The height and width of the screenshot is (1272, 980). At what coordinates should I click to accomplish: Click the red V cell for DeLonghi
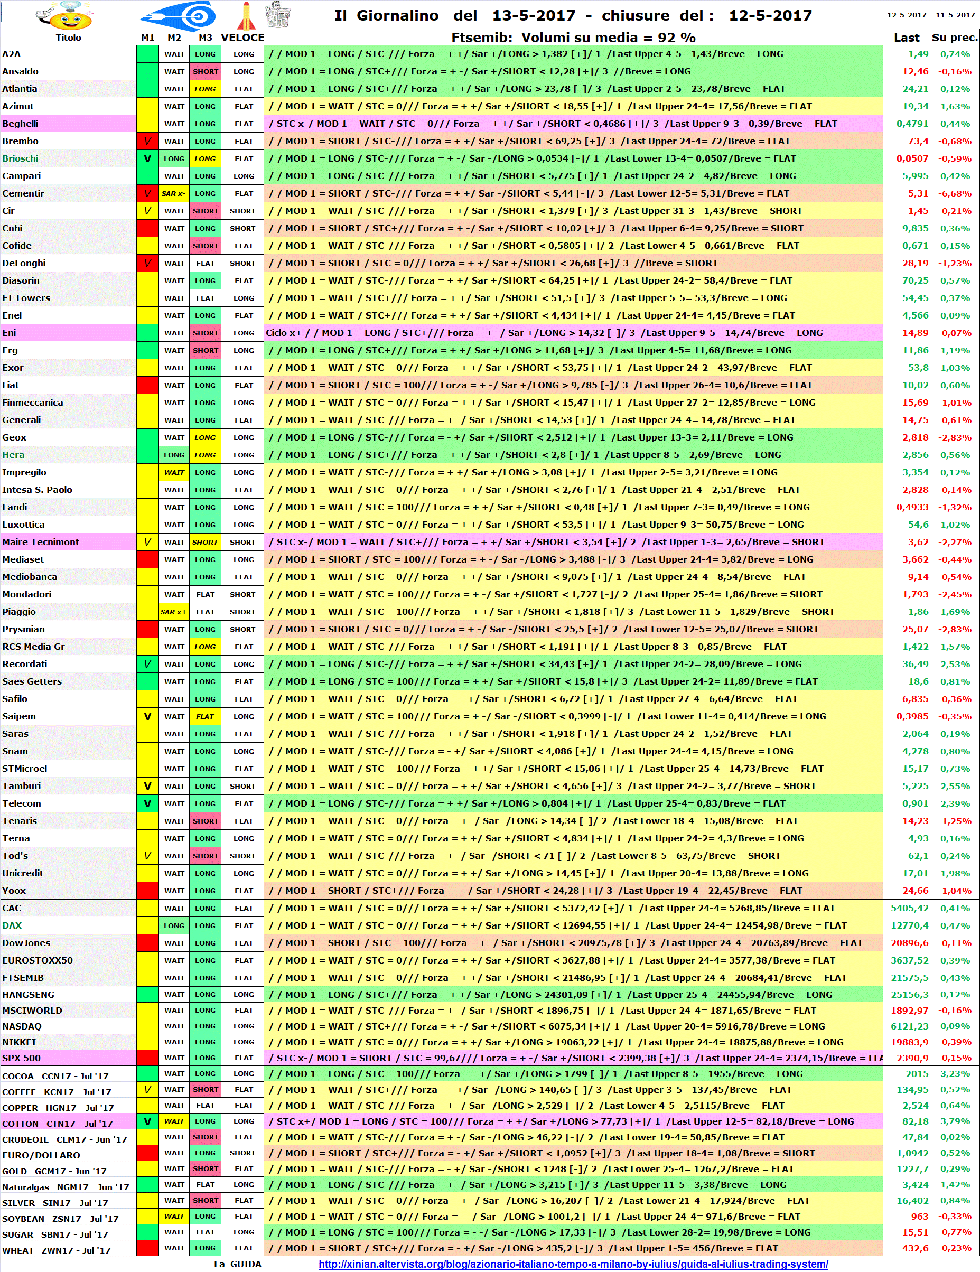147,263
